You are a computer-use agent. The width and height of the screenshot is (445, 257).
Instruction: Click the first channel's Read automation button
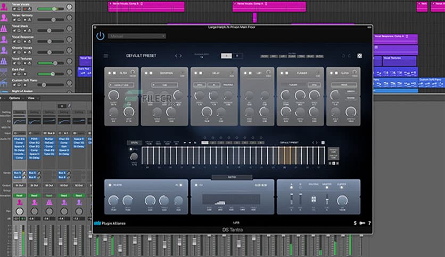[x=19, y=195]
